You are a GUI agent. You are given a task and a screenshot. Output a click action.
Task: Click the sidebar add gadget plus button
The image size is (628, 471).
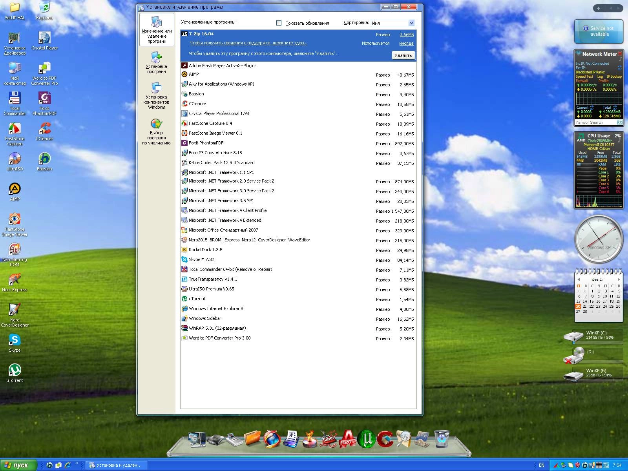click(598, 8)
